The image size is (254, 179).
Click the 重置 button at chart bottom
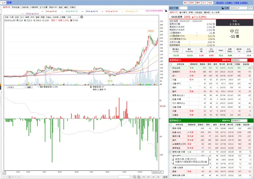(x=165, y=177)
